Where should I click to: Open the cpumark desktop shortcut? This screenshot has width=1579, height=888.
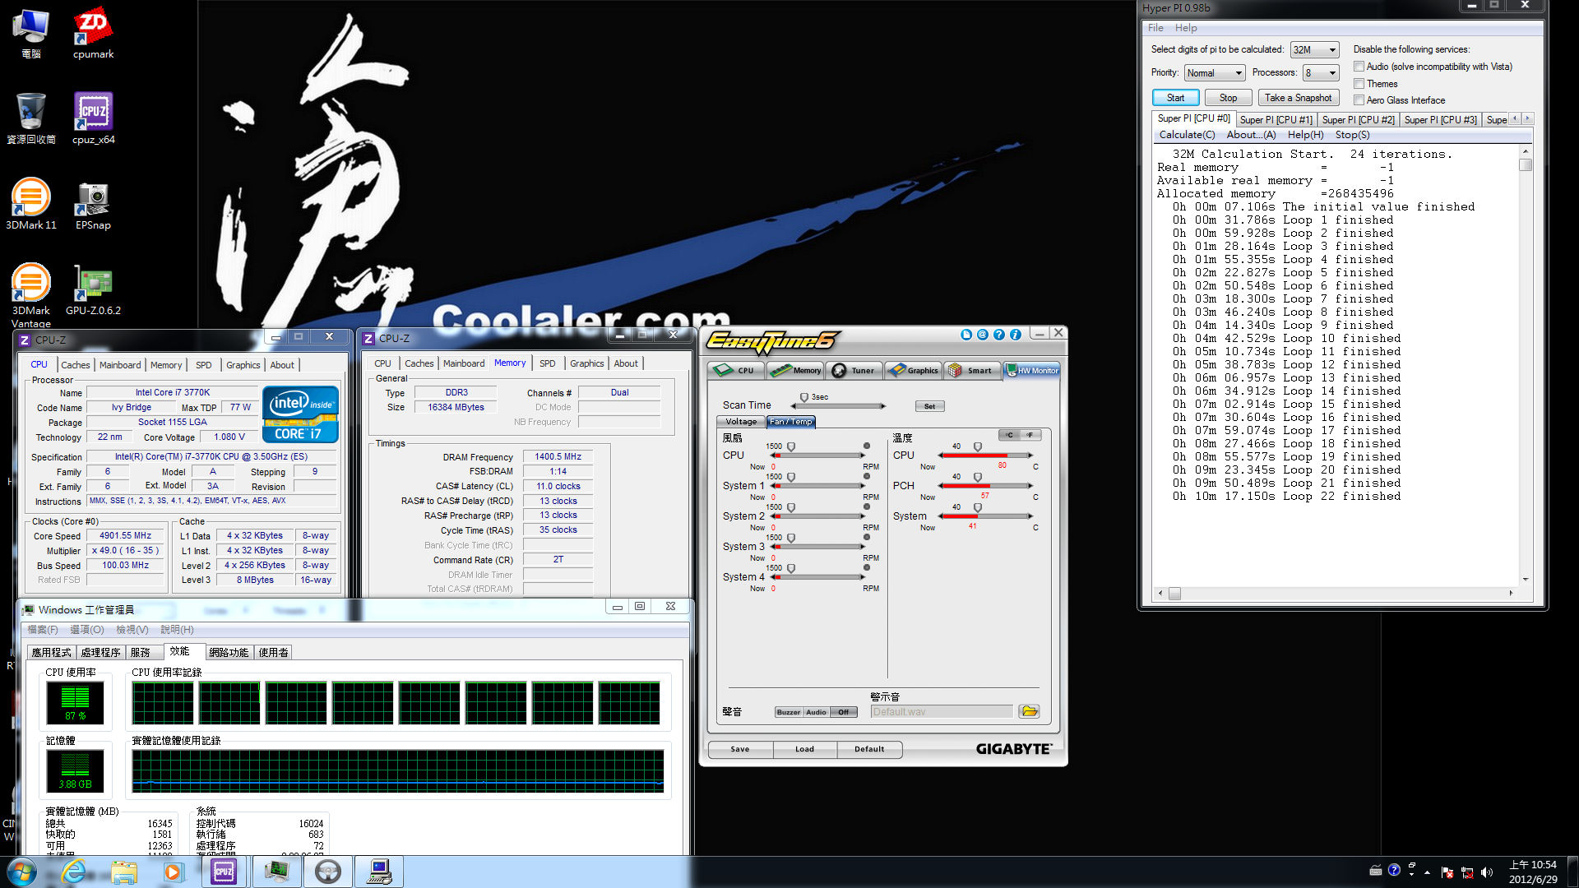(x=93, y=34)
